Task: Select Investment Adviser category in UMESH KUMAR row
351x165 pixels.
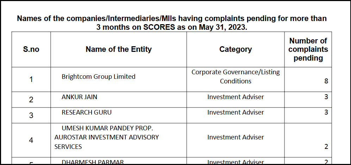Action: tap(236, 137)
